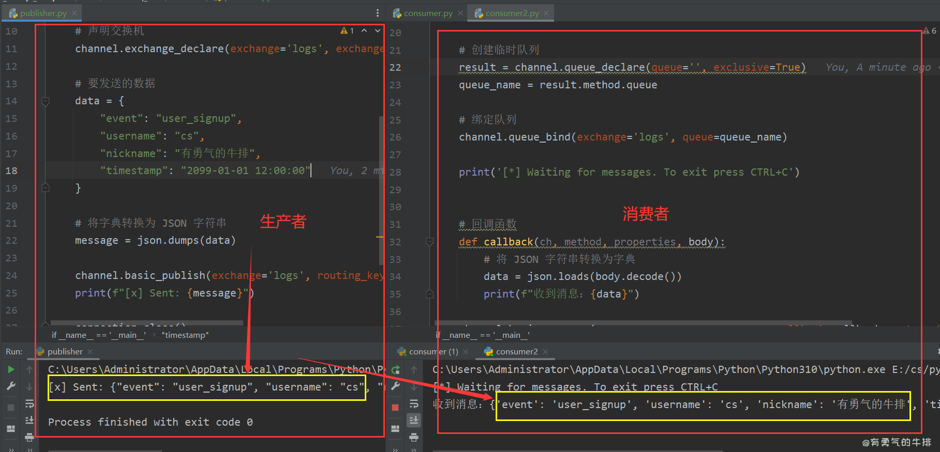Restore layout in consumer2 run panel
Image resolution: width=940 pixels, height=452 pixels.
(x=396, y=428)
